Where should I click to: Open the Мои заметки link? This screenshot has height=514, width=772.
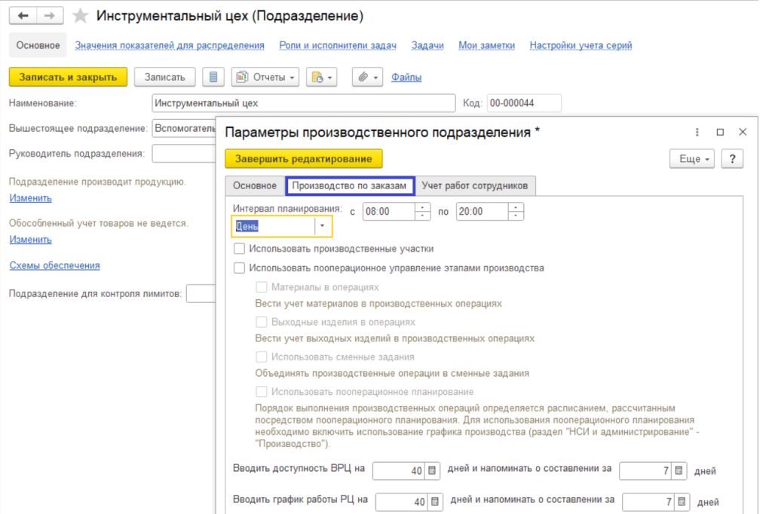(486, 45)
